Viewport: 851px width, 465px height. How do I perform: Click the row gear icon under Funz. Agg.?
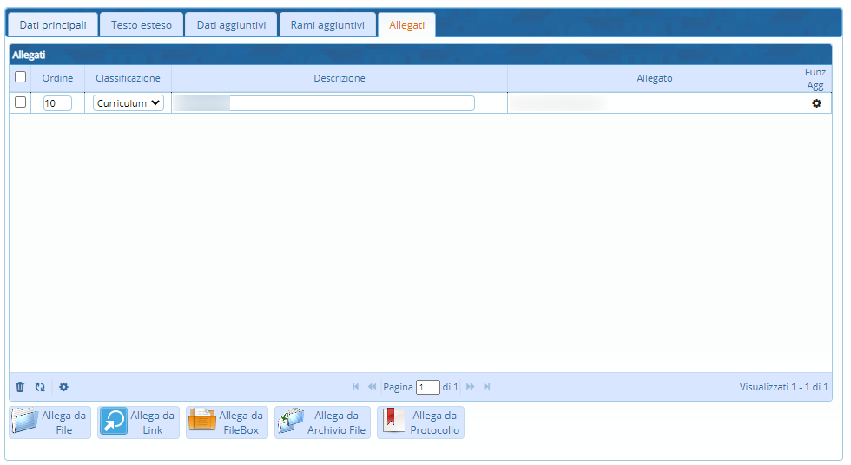(815, 102)
